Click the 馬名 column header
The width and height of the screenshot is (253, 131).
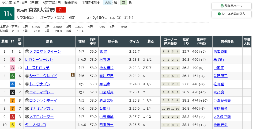(x=49, y=41)
